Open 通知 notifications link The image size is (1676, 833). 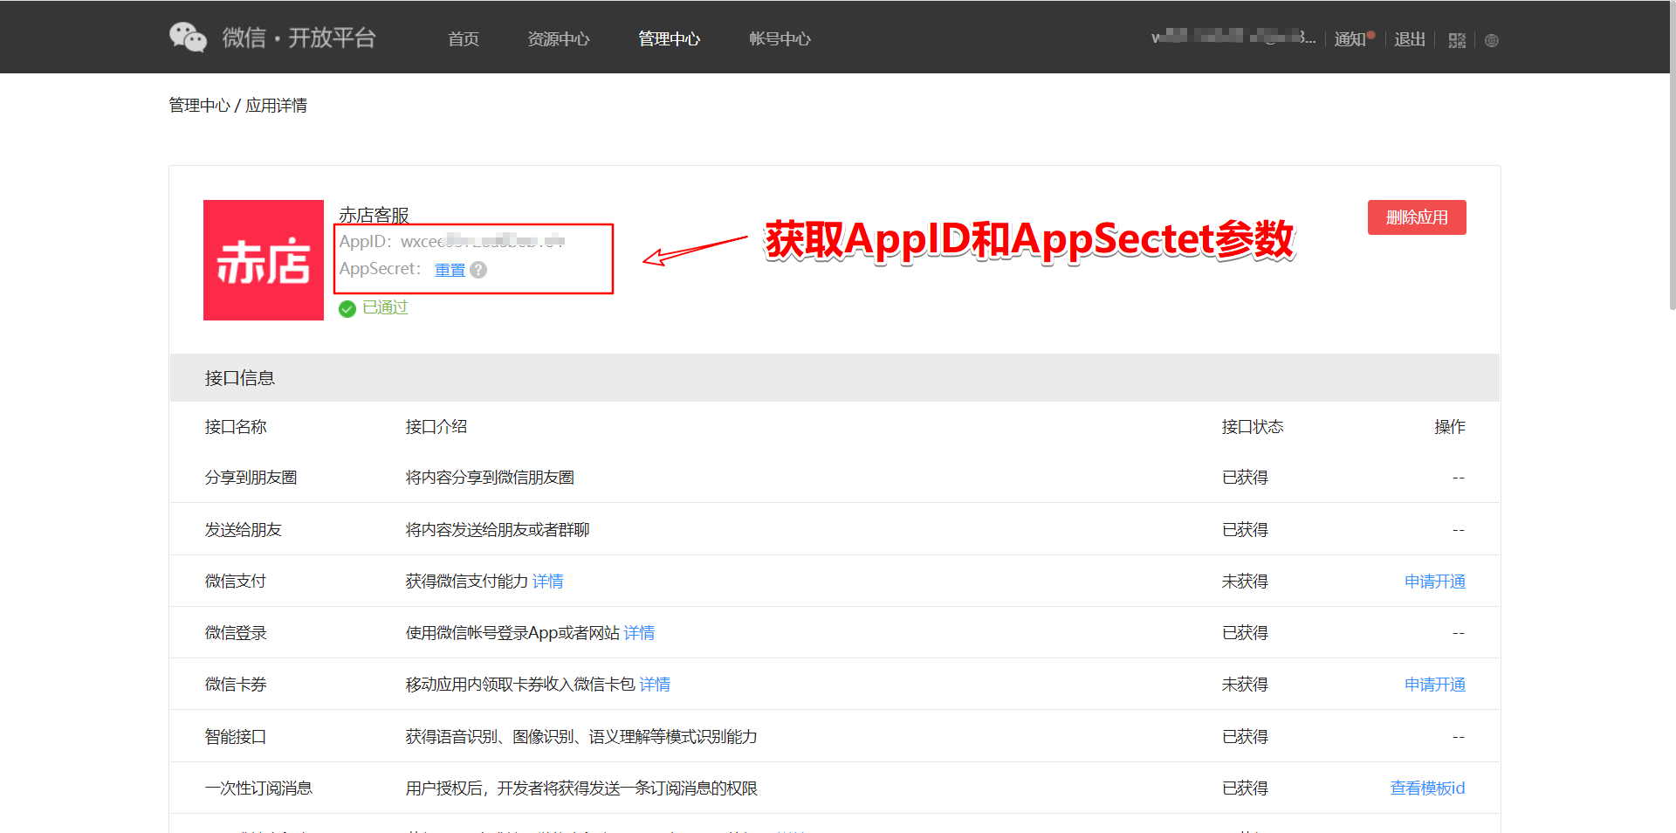click(x=1350, y=39)
